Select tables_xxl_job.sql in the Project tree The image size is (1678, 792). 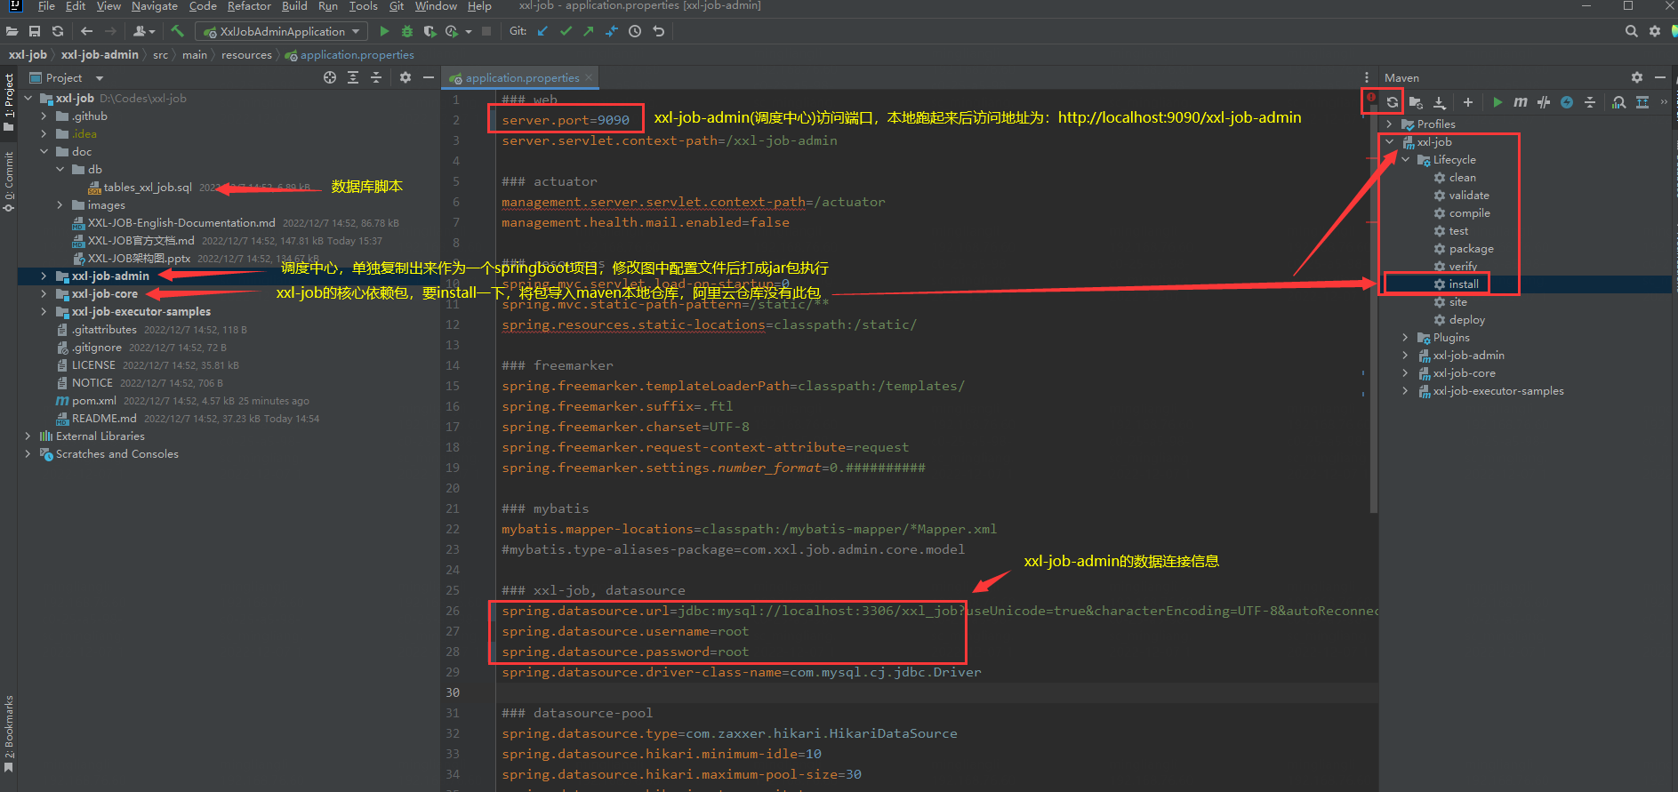click(148, 187)
